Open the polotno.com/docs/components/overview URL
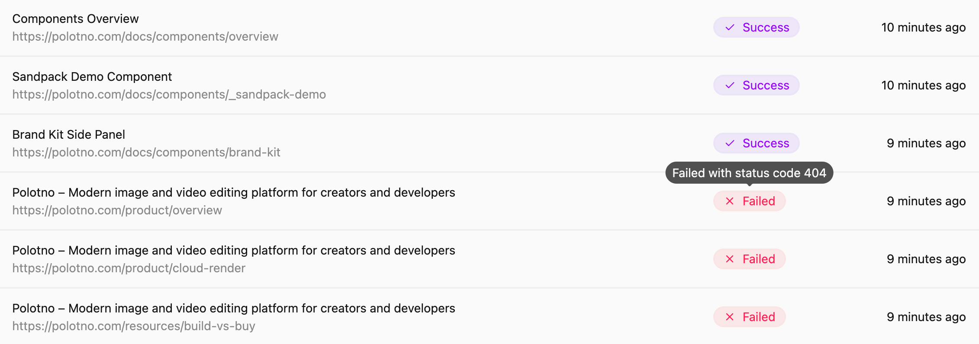Viewport: 979px width, 344px height. (x=145, y=37)
